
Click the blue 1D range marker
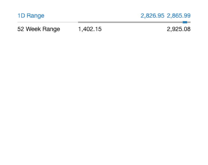point(185,22)
